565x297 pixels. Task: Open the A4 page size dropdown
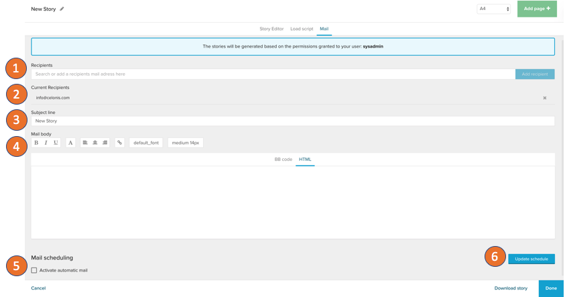[494, 9]
